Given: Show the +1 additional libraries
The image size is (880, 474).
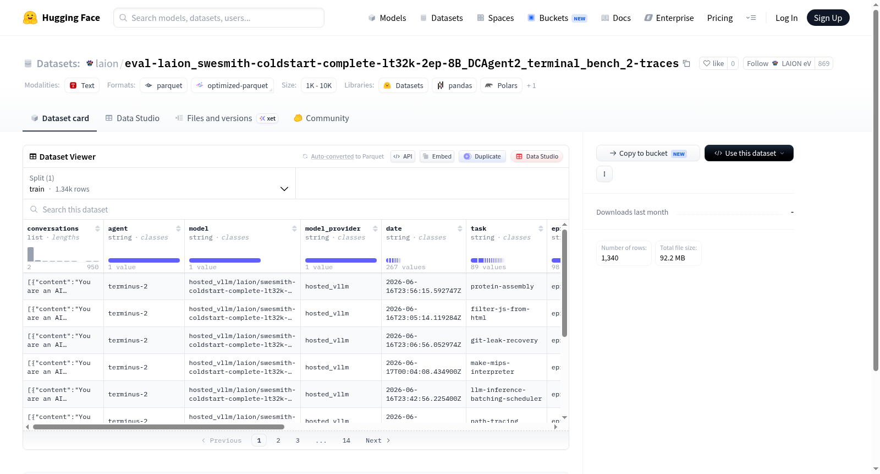Looking at the screenshot, I should pyautogui.click(x=531, y=85).
